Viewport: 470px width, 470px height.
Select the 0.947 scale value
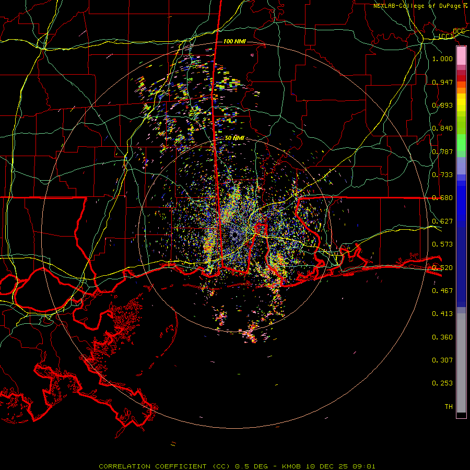click(442, 82)
